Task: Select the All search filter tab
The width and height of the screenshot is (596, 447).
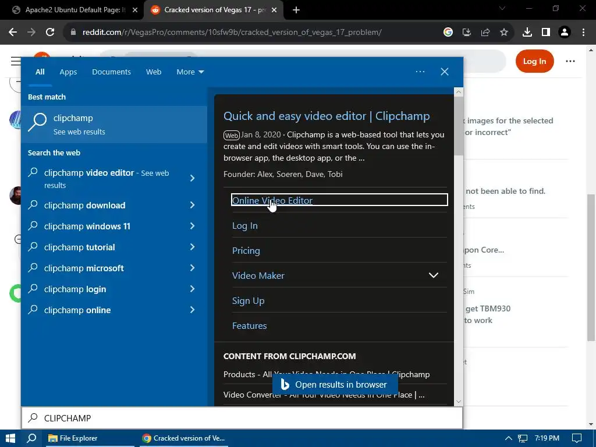Action: click(40, 72)
